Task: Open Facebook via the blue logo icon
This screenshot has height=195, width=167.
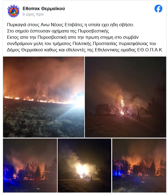Action: point(158,8)
